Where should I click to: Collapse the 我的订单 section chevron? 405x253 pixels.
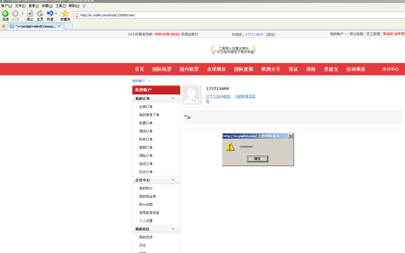(x=173, y=98)
